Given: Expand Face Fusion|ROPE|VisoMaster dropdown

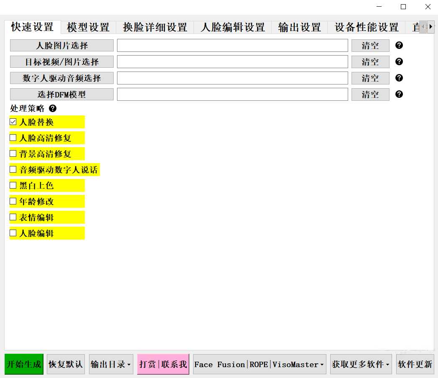Looking at the screenshot, I should (259, 364).
